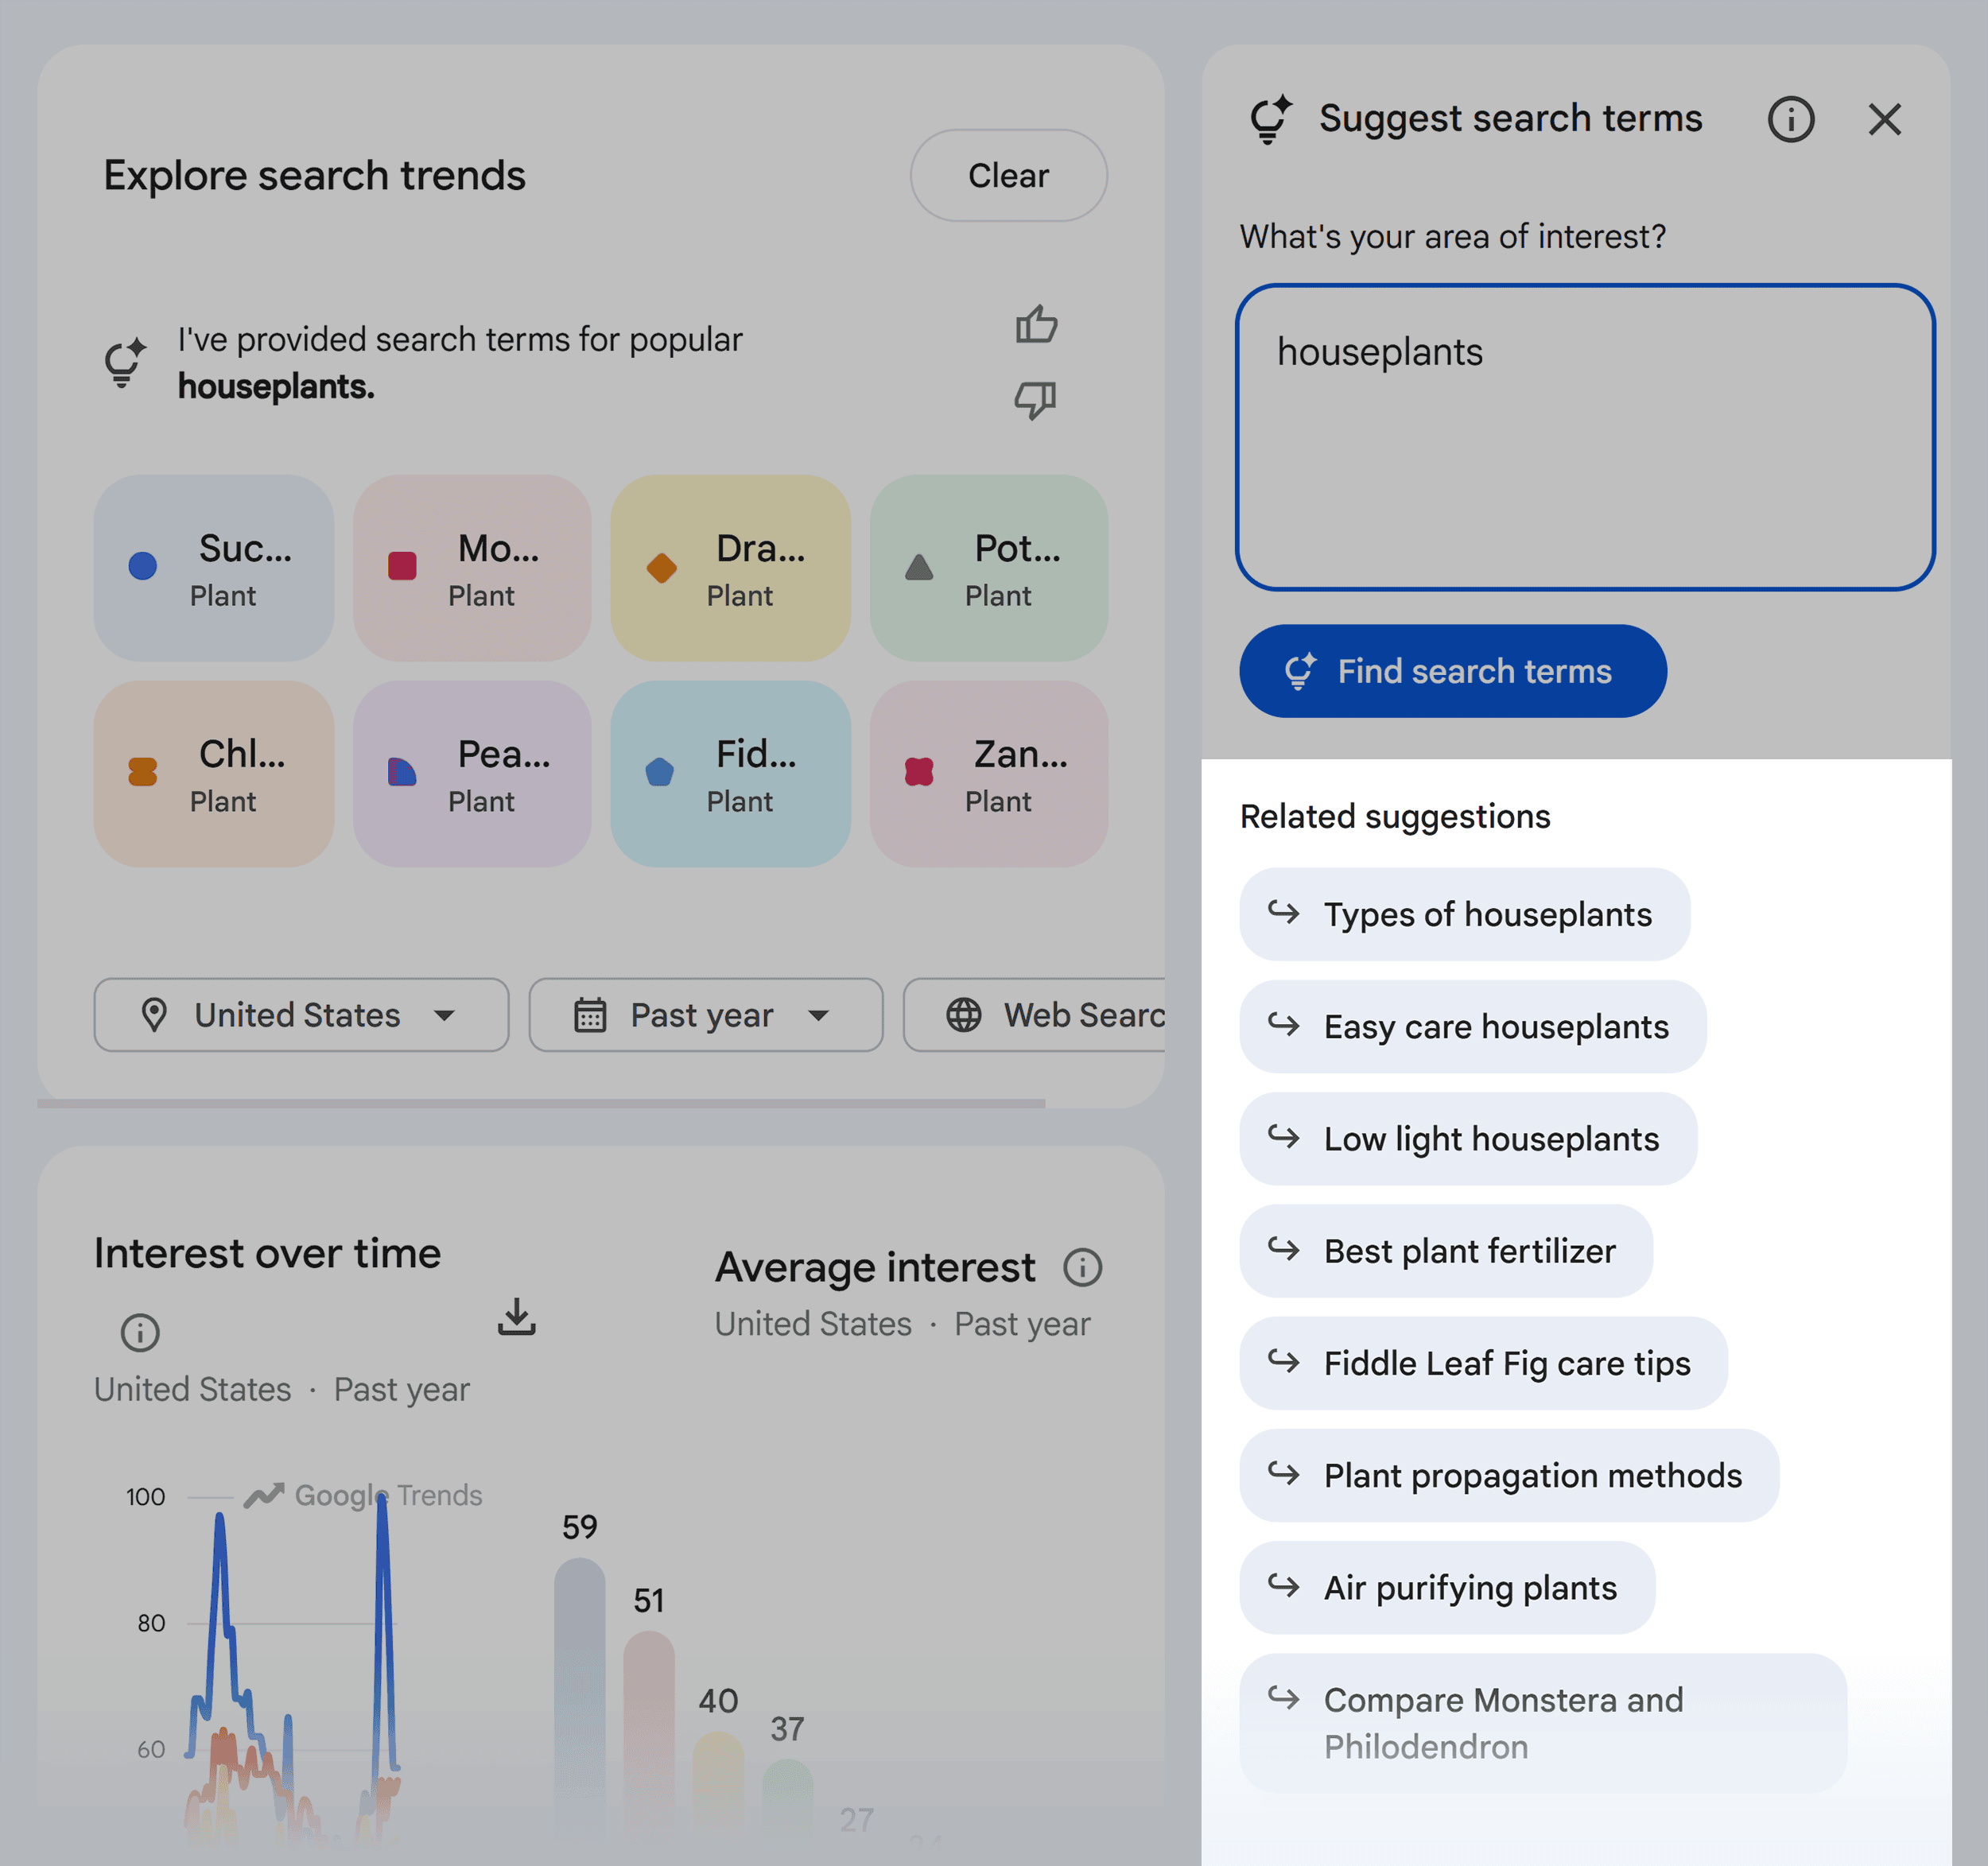The width and height of the screenshot is (1988, 1866).
Task: Give thumbs down feedback on provided search terms
Action: tap(1036, 400)
